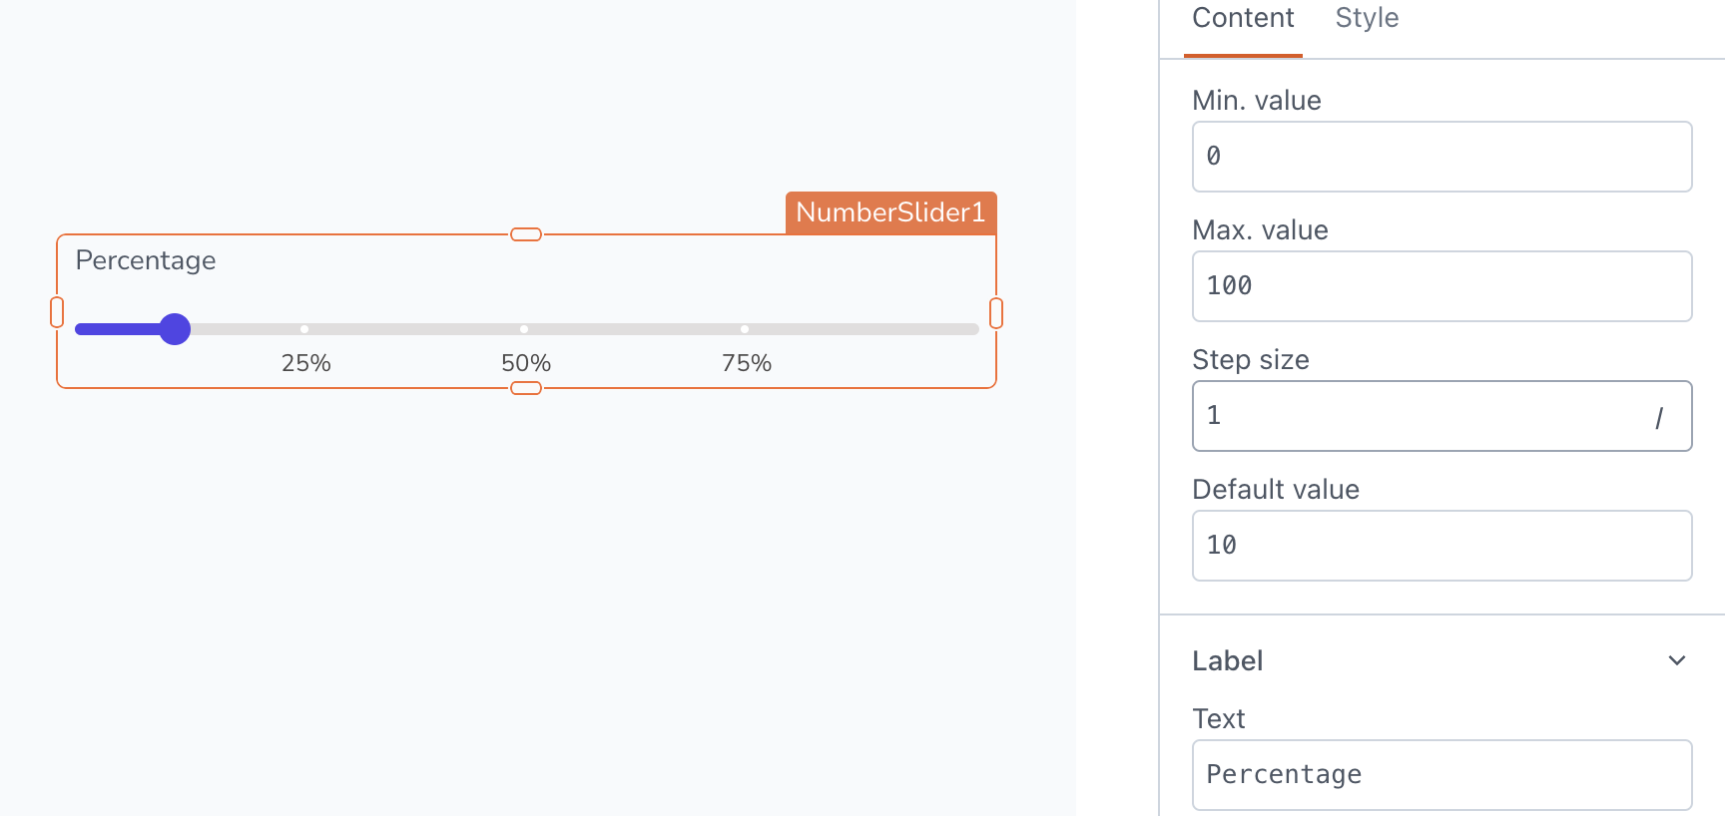The height and width of the screenshot is (816, 1725).
Task: Click the right resize handle of the slider widget
Action: [x=996, y=313]
